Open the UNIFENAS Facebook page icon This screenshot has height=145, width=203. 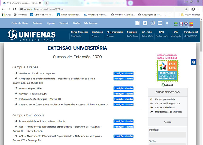pos(137,23)
